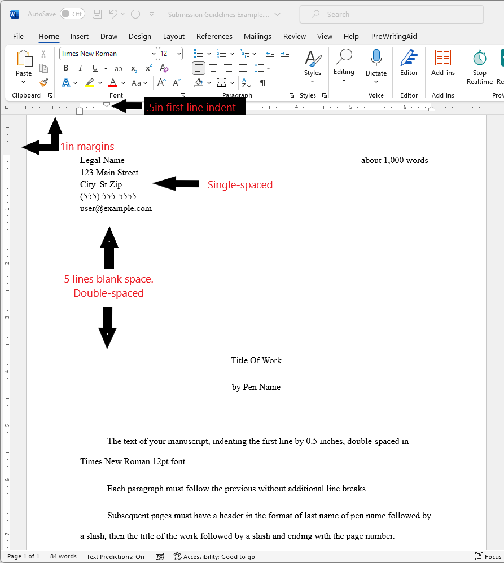Viewport: 504px width, 563px height.
Task: Click the Sort A-Z icon
Action: pos(247,83)
